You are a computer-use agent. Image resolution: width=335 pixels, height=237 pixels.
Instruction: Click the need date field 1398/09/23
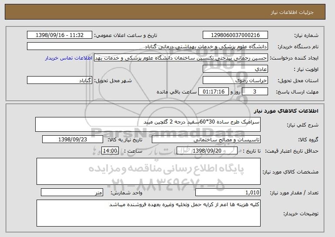[73, 140]
